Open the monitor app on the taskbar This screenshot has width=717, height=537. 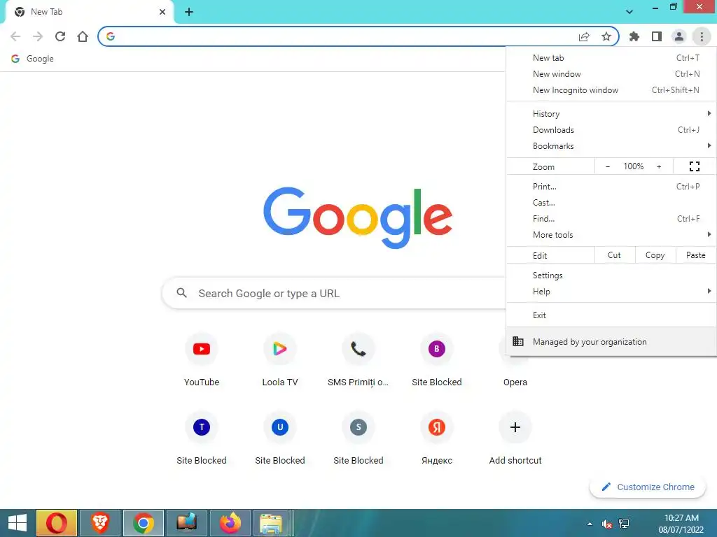pyautogui.click(x=187, y=523)
